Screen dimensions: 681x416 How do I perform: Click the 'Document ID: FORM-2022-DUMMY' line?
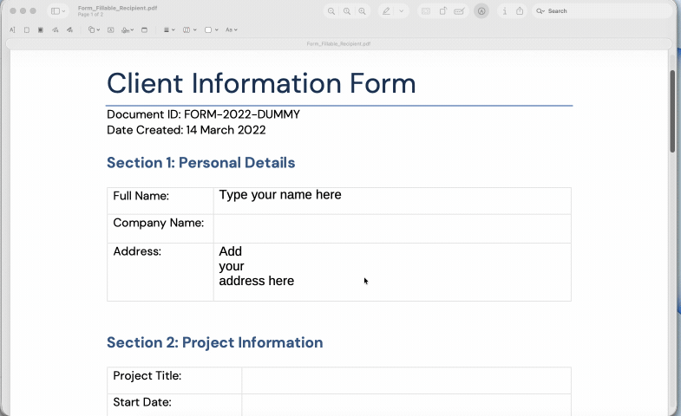pyautogui.click(x=203, y=114)
